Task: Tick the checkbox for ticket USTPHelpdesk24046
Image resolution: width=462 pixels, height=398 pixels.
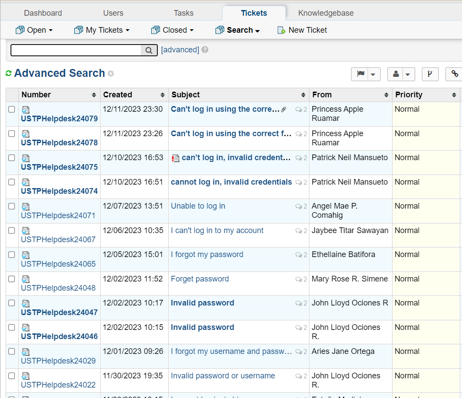Action: pos(12,328)
